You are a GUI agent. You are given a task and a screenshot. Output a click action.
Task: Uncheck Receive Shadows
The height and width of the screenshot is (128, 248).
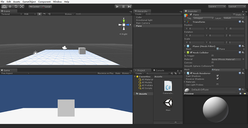tap(217, 79)
